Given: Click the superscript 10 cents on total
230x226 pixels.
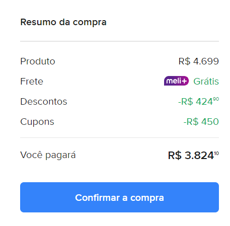Looking at the screenshot, I should (216, 154).
